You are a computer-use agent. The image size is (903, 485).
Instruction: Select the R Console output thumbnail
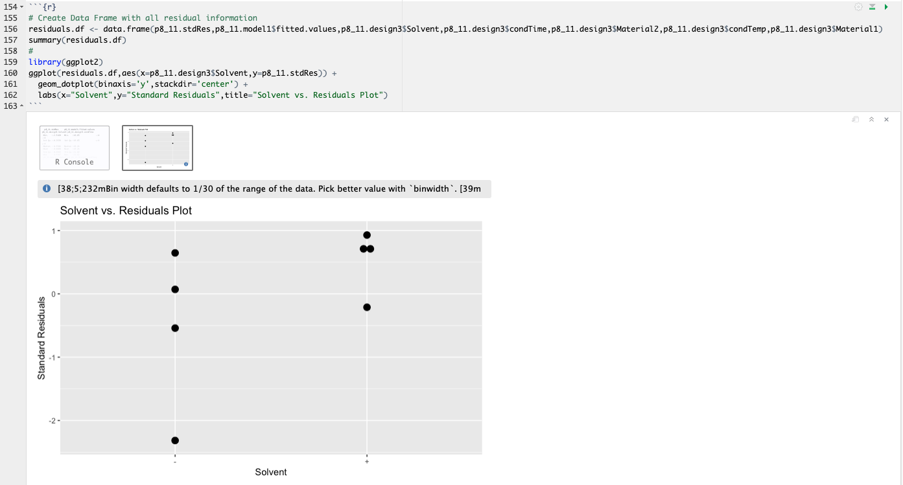tap(75, 148)
